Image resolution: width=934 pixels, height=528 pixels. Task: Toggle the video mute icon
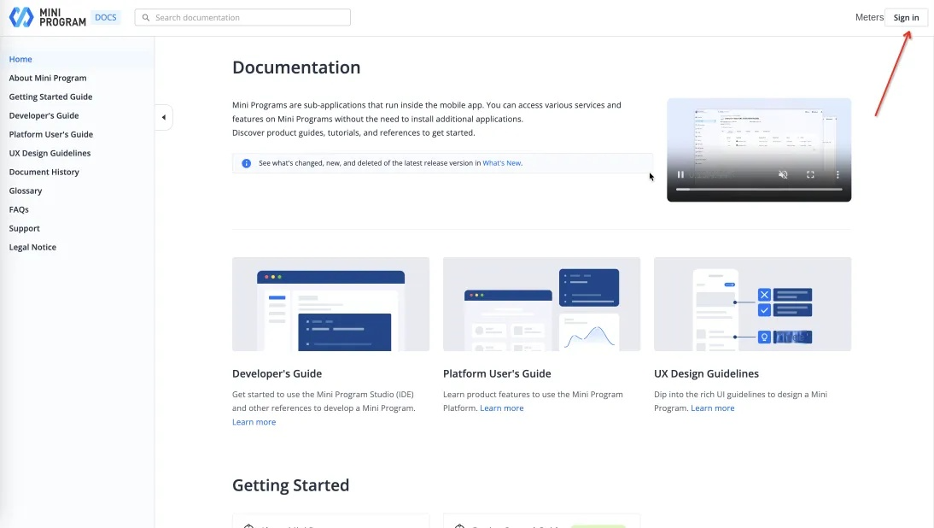click(783, 174)
